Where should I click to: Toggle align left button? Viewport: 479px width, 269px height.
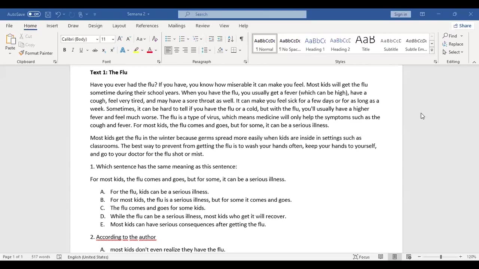168,50
